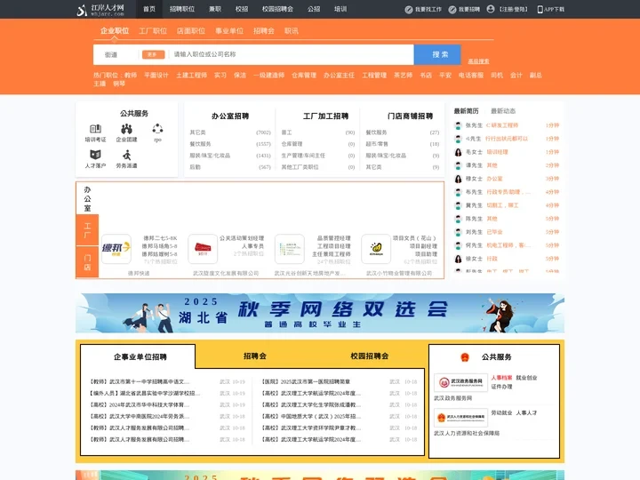Go to 首页 in top navigation
The width and height of the screenshot is (640, 480).
[149, 9]
